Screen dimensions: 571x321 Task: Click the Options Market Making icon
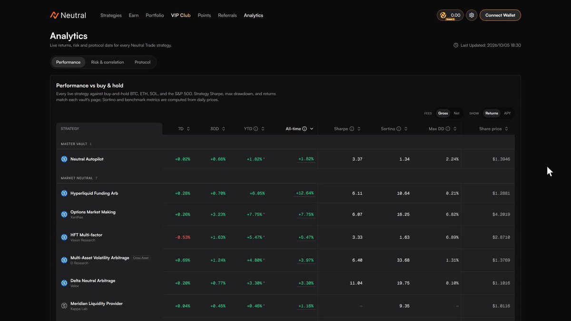pos(64,214)
